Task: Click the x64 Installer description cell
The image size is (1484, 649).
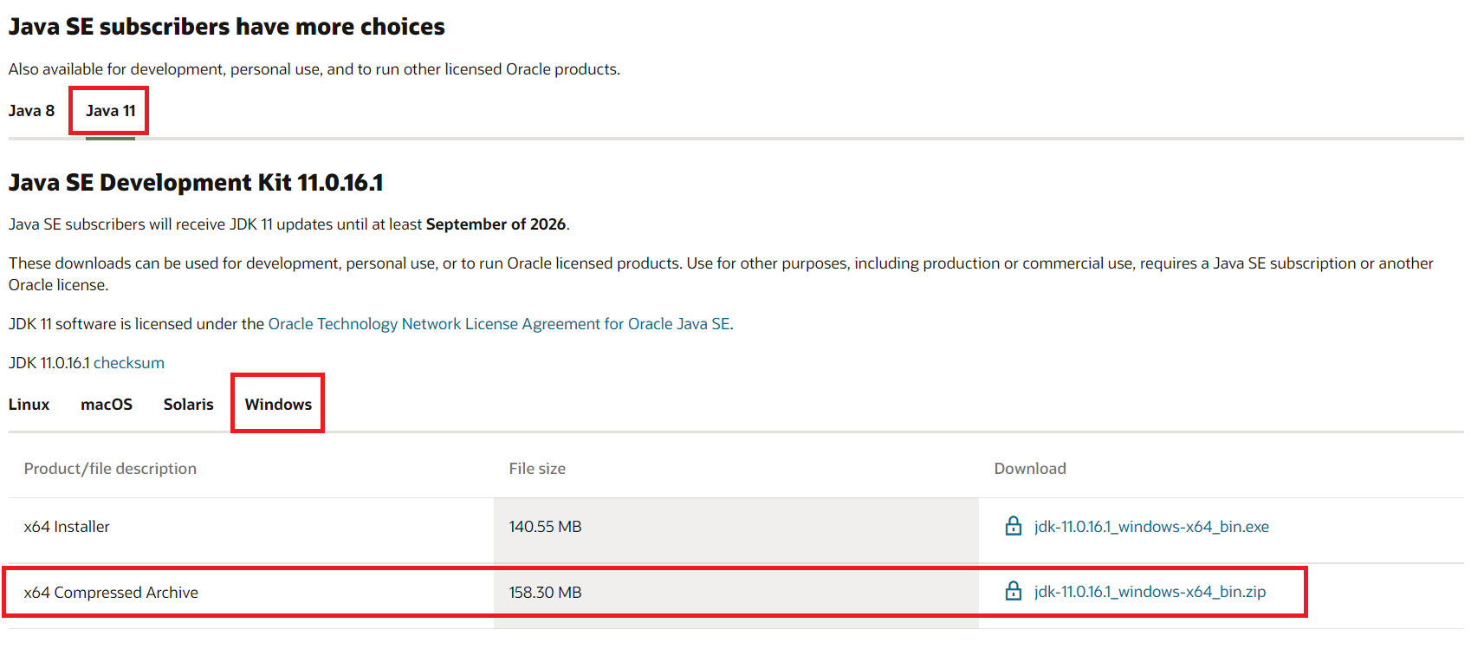Action: coord(67,527)
